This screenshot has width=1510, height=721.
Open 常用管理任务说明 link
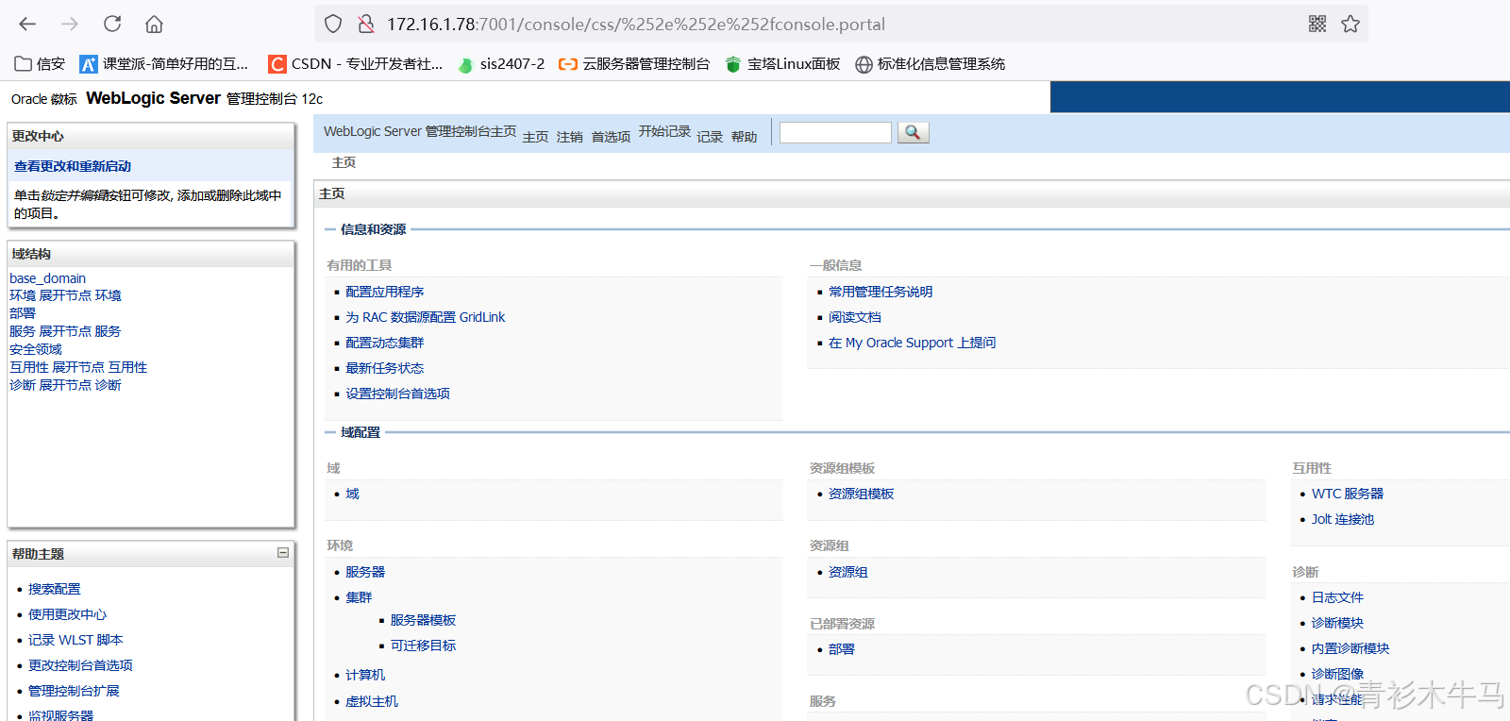(x=881, y=292)
